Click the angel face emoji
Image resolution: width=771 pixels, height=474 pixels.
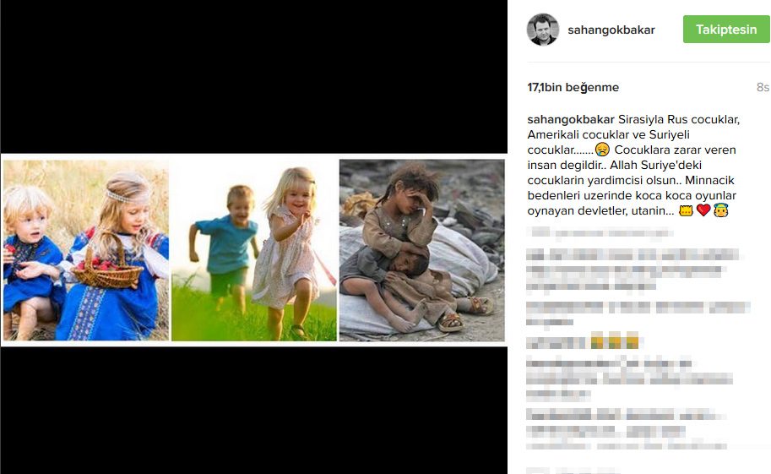point(721,210)
